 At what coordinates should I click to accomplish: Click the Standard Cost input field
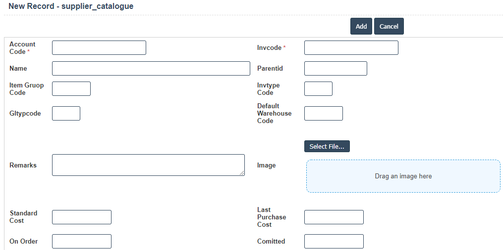pyautogui.click(x=82, y=217)
